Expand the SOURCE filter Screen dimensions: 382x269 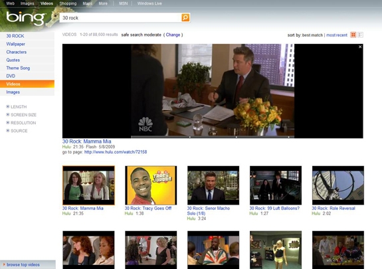pos(17,131)
